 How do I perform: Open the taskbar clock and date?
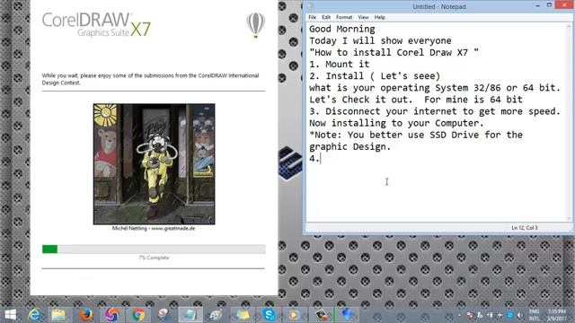click(x=556, y=315)
